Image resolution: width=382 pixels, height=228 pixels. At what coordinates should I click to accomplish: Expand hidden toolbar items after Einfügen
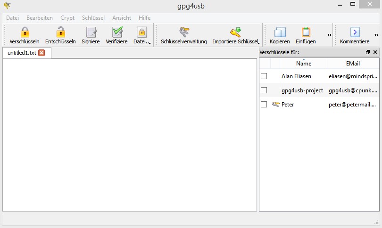tap(330, 35)
